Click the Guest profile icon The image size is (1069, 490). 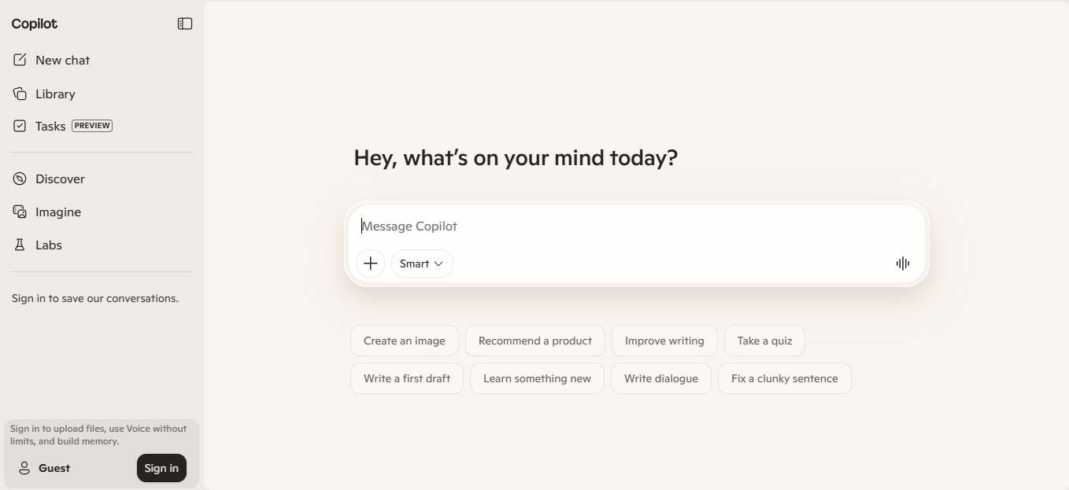pos(24,468)
